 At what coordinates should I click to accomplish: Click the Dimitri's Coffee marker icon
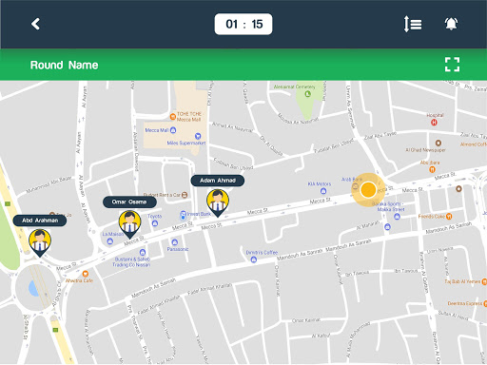[x=253, y=259]
